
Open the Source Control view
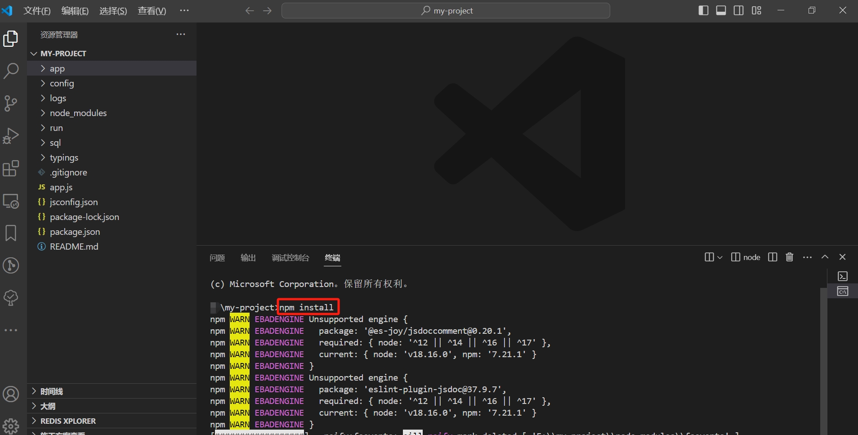[11, 103]
